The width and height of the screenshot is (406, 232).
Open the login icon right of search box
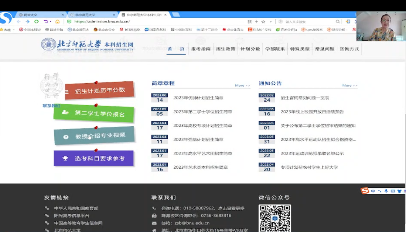pyautogui.click(x=348, y=21)
